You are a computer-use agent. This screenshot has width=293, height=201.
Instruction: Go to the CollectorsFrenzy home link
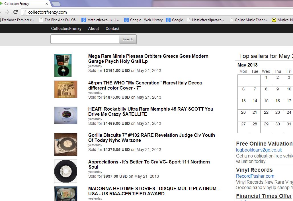pyautogui.click(x=66, y=28)
